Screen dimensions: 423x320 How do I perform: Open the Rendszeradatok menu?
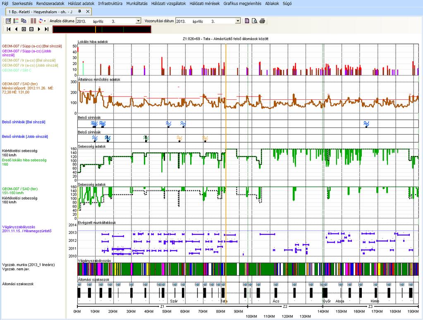point(50,3)
